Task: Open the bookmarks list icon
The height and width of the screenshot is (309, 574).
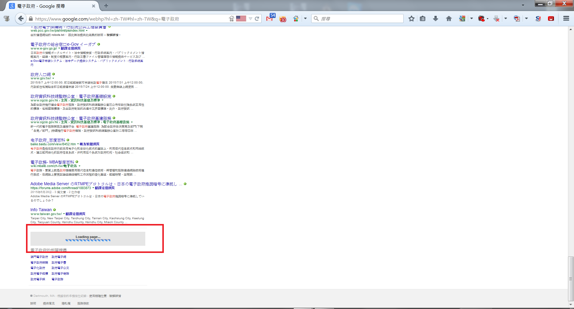Action: (x=422, y=18)
